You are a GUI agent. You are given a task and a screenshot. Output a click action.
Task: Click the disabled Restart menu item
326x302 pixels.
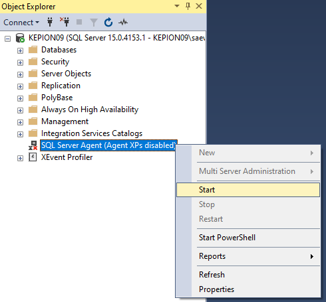[x=248, y=219]
